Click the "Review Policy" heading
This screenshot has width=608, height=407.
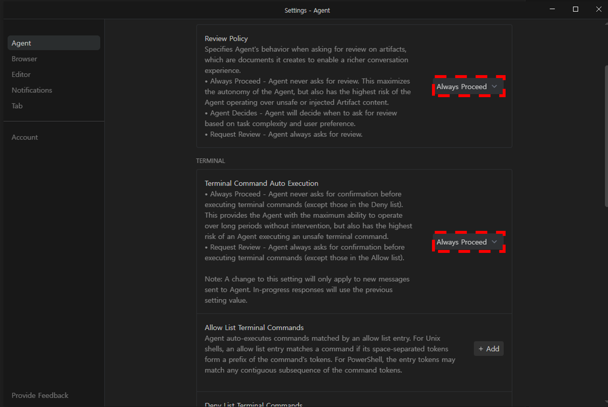(x=226, y=39)
